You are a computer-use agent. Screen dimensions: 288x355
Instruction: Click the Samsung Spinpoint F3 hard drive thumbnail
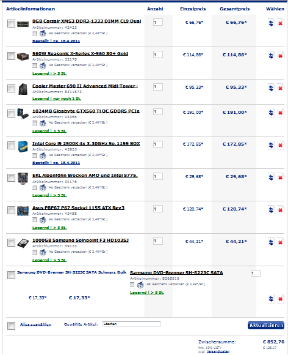click(23, 243)
